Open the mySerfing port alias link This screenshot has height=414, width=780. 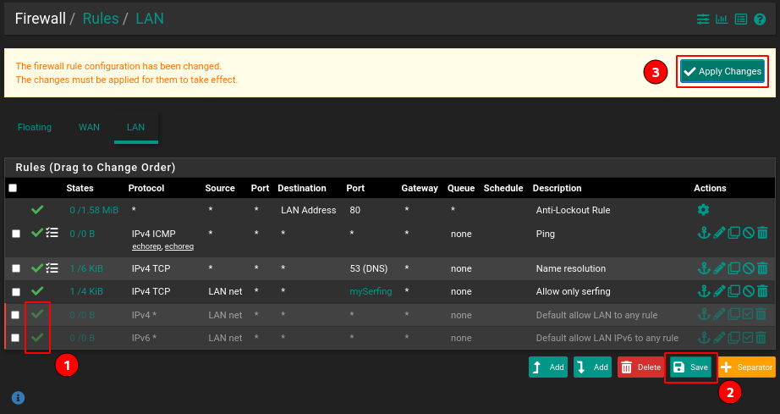(x=371, y=291)
